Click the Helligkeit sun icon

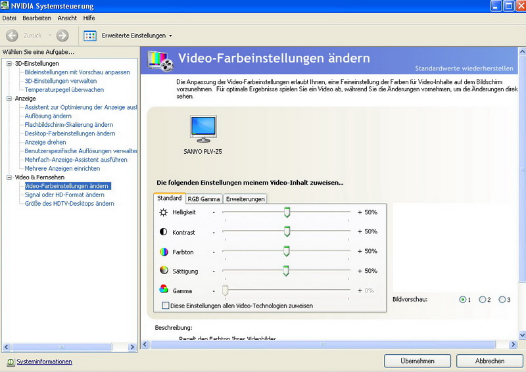[x=163, y=212]
